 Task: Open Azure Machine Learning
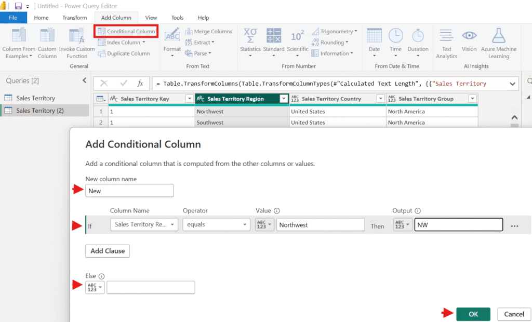click(499, 44)
